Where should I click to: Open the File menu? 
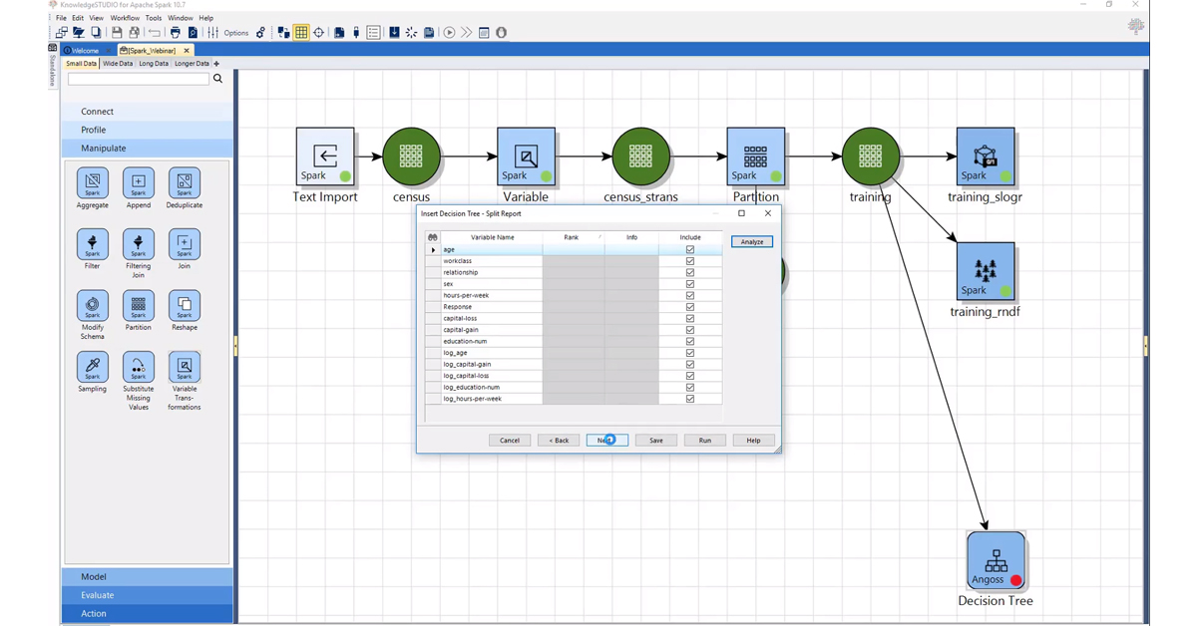(x=61, y=18)
